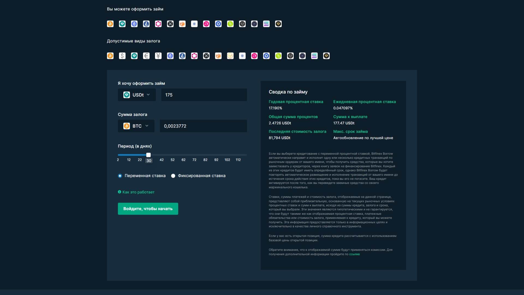Click the Euro collateral icon

click(x=146, y=56)
